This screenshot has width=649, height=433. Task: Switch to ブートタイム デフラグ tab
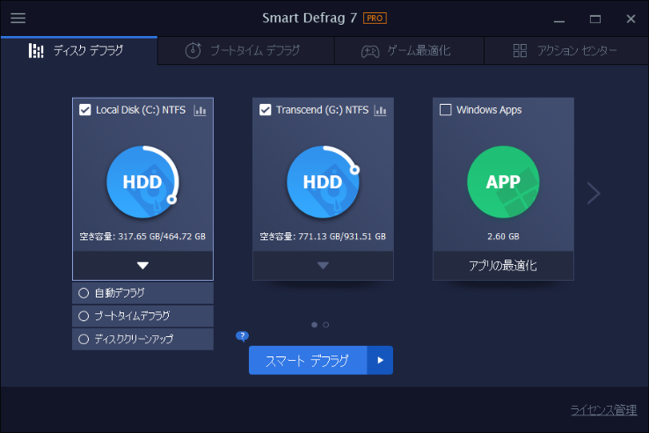coord(246,50)
